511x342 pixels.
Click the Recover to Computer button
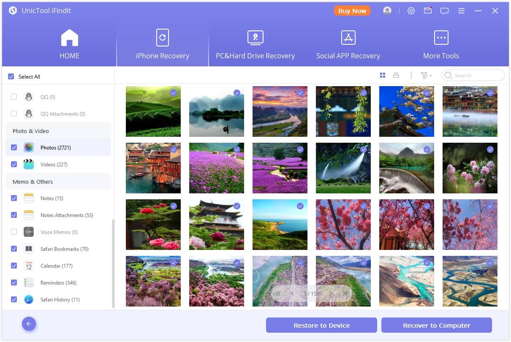click(x=436, y=325)
